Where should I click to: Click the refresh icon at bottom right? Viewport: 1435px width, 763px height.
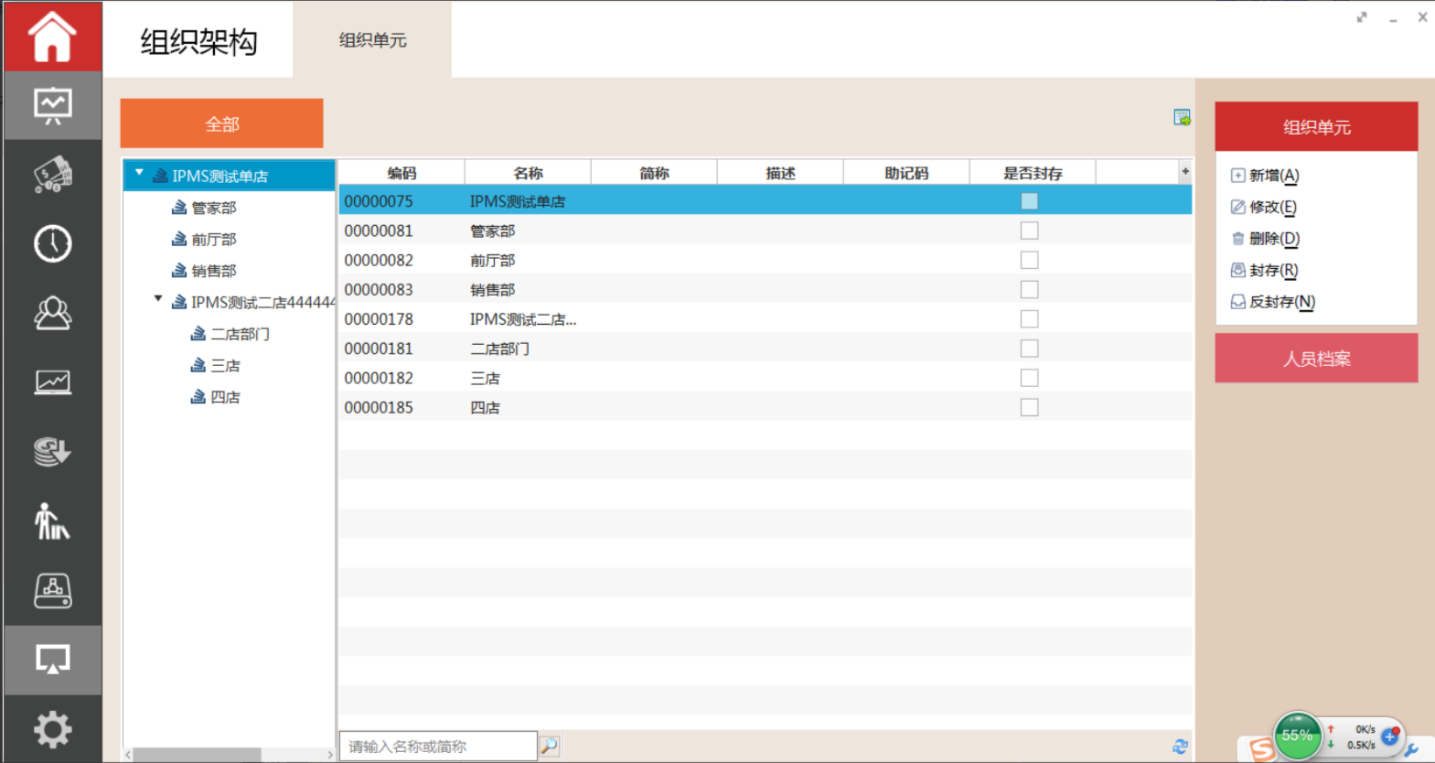[1180, 747]
